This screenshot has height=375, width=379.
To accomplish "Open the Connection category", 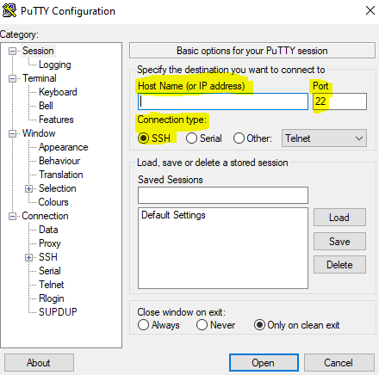I will 45,216.
